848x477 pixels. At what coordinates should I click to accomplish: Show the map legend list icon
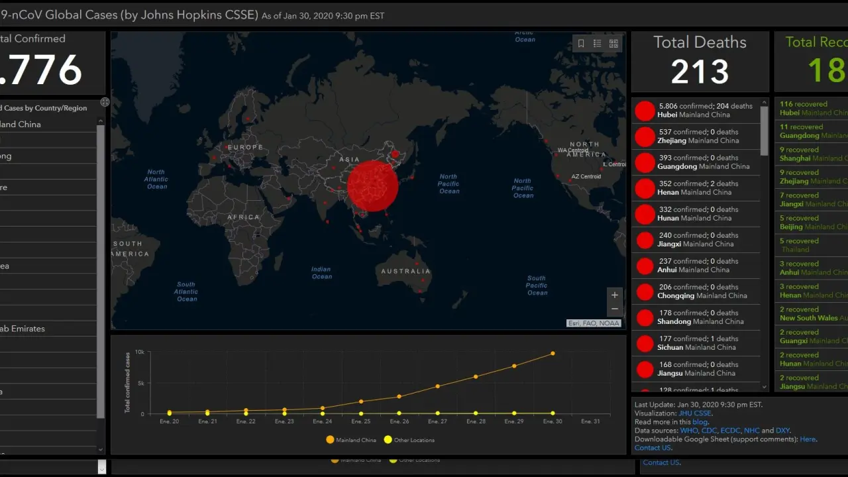(x=597, y=44)
